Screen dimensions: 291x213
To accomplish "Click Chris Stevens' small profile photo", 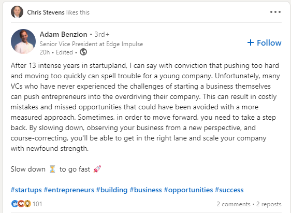I will coord(17,12).
